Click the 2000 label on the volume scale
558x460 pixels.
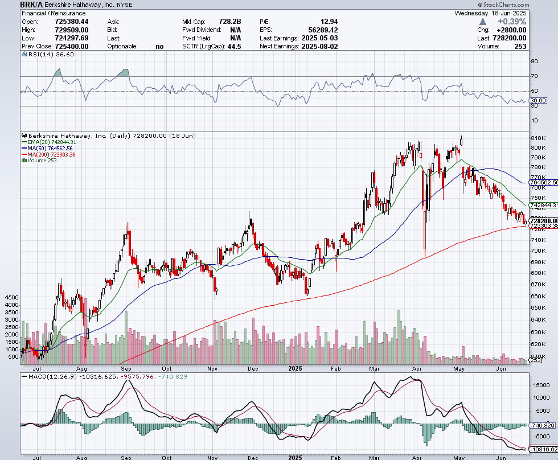[12, 334]
